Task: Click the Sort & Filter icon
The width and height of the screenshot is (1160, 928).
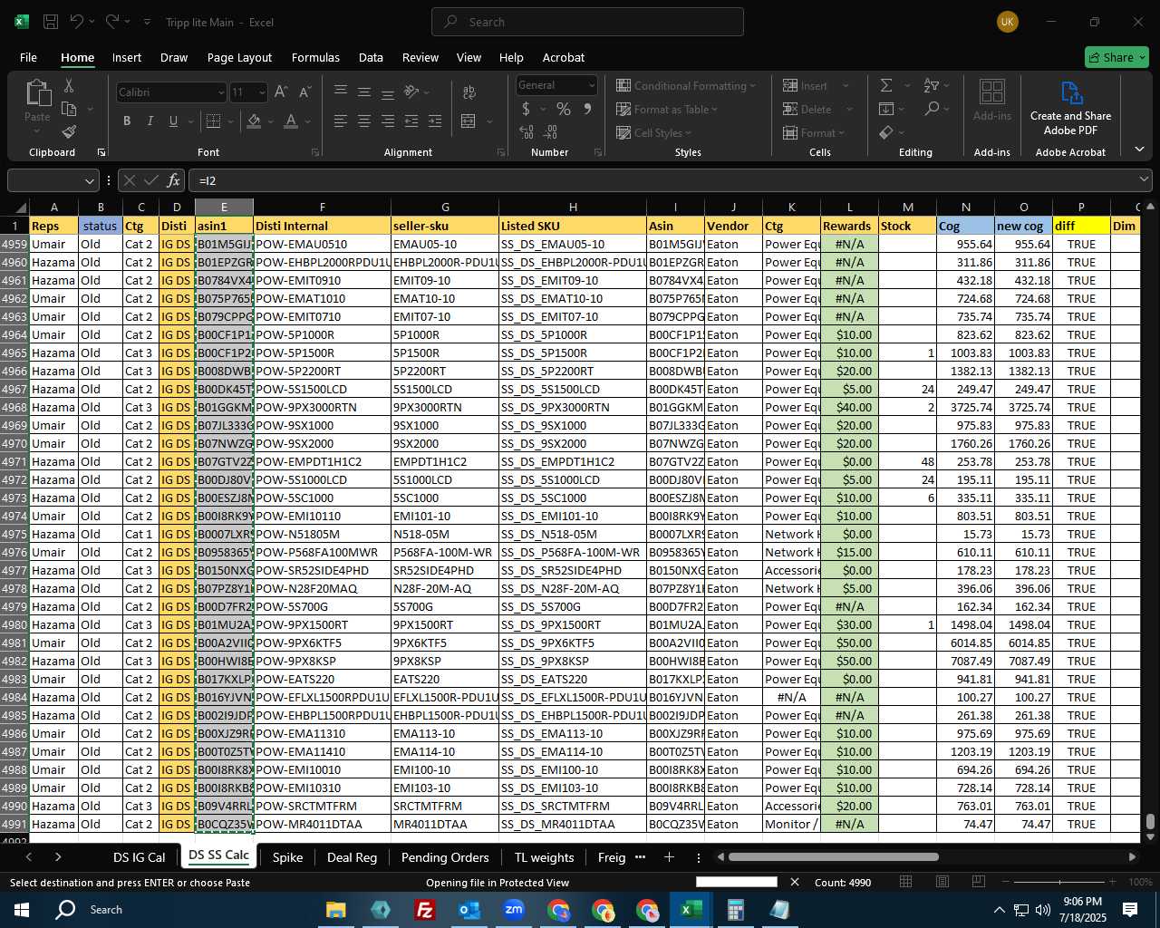Action: pos(932,85)
